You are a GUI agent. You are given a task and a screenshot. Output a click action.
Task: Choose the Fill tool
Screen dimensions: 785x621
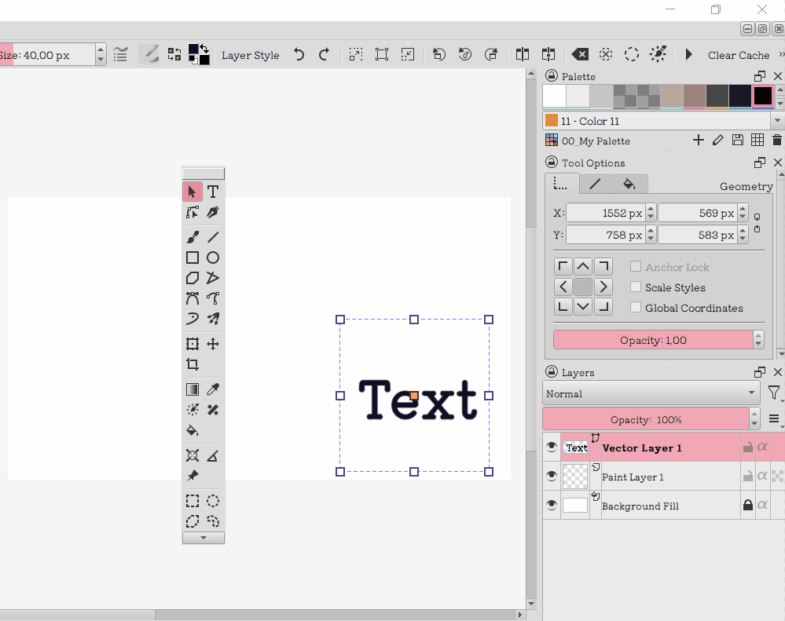click(x=193, y=429)
